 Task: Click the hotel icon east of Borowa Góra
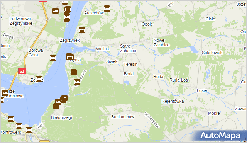point(53,58)
